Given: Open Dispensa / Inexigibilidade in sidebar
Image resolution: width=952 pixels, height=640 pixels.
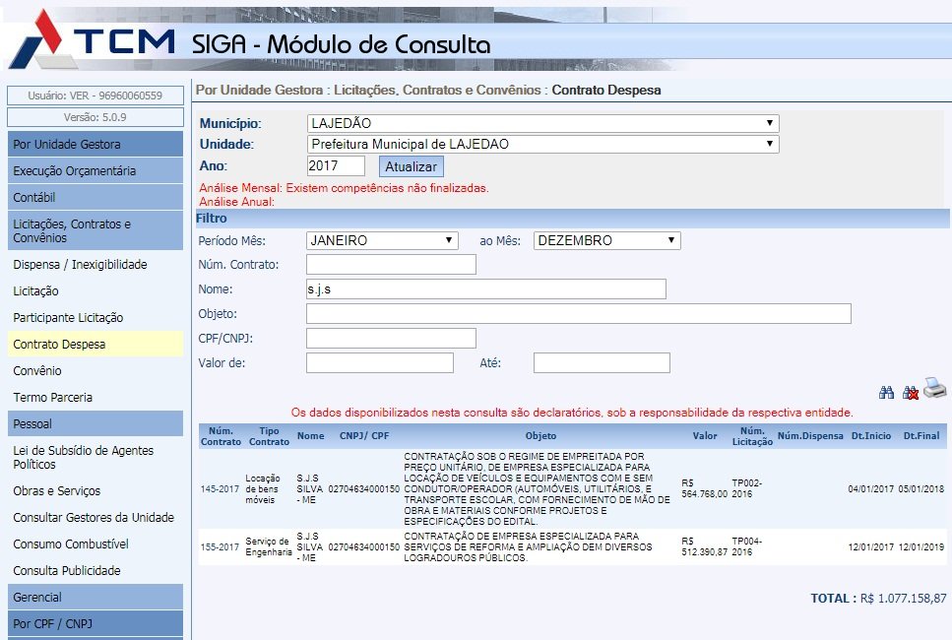Looking at the screenshot, I should click(80, 264).
